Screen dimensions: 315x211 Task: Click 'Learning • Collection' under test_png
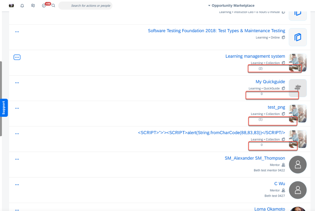(x=265, y=114)
